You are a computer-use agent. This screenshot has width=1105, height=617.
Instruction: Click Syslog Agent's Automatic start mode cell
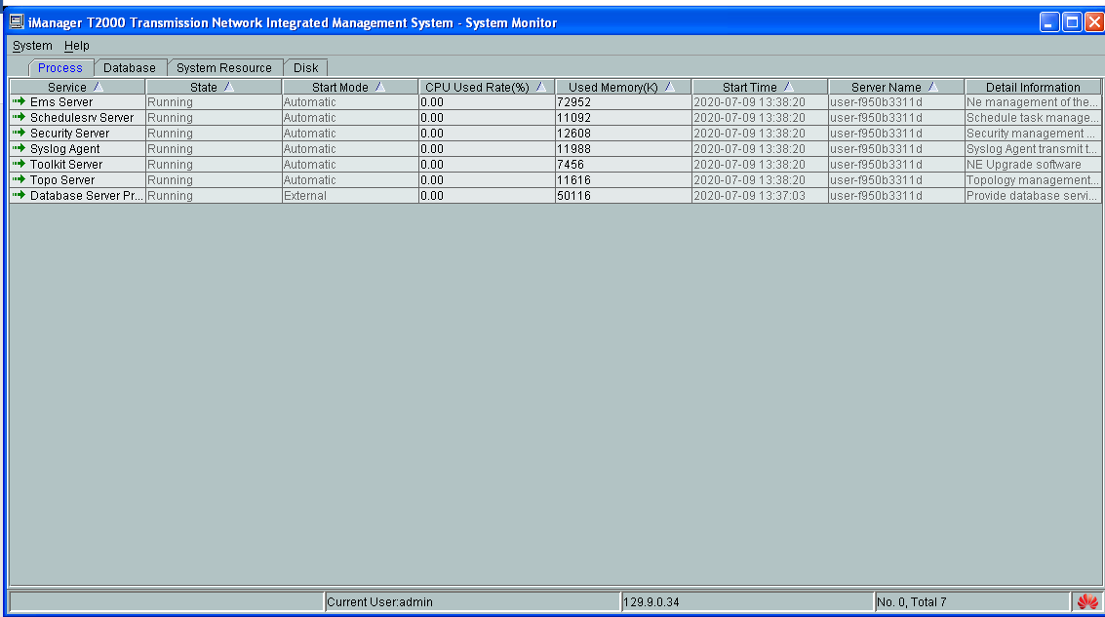pyautogui.click(x=350, y=148)
